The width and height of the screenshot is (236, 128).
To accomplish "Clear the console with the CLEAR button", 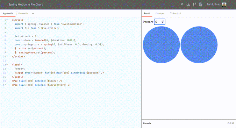I will click(231, 123).
